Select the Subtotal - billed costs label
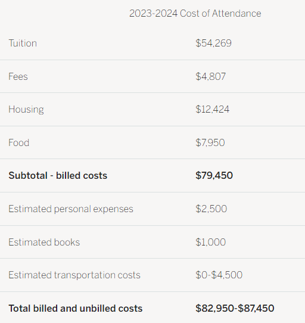Image resolution: width=305 pixels, height=323 pixels. [x=58, y=176]
